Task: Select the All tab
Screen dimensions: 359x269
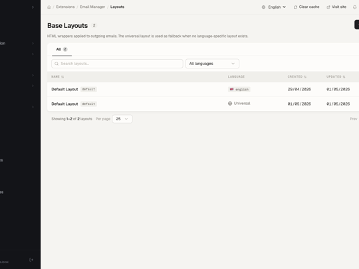Action: pos(62,49)
